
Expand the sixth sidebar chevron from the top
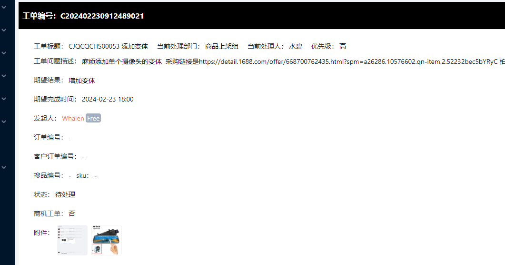point(4,122)
